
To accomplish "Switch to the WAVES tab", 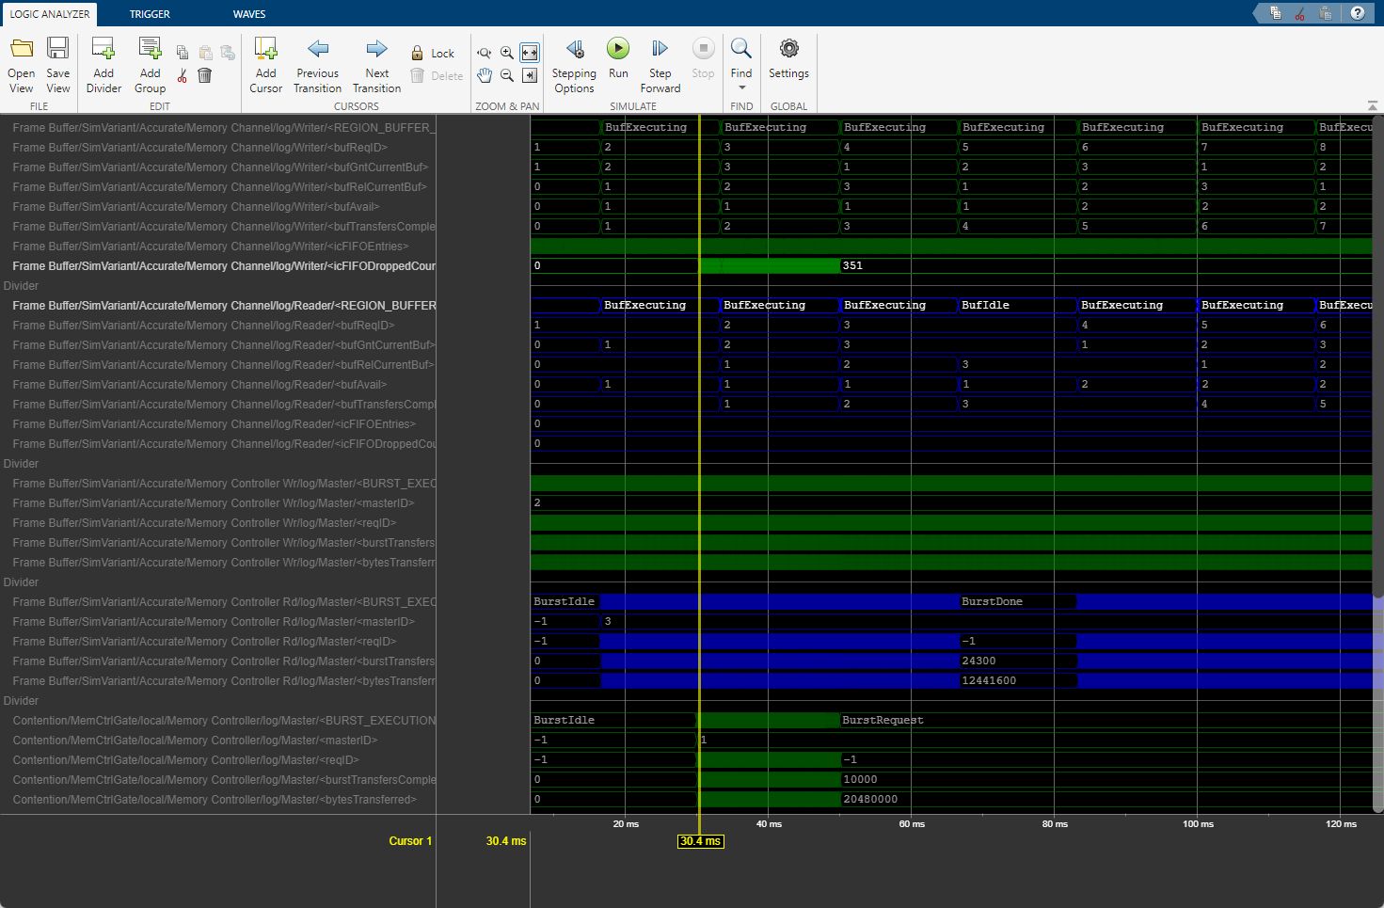I will [x=249, y=14].
